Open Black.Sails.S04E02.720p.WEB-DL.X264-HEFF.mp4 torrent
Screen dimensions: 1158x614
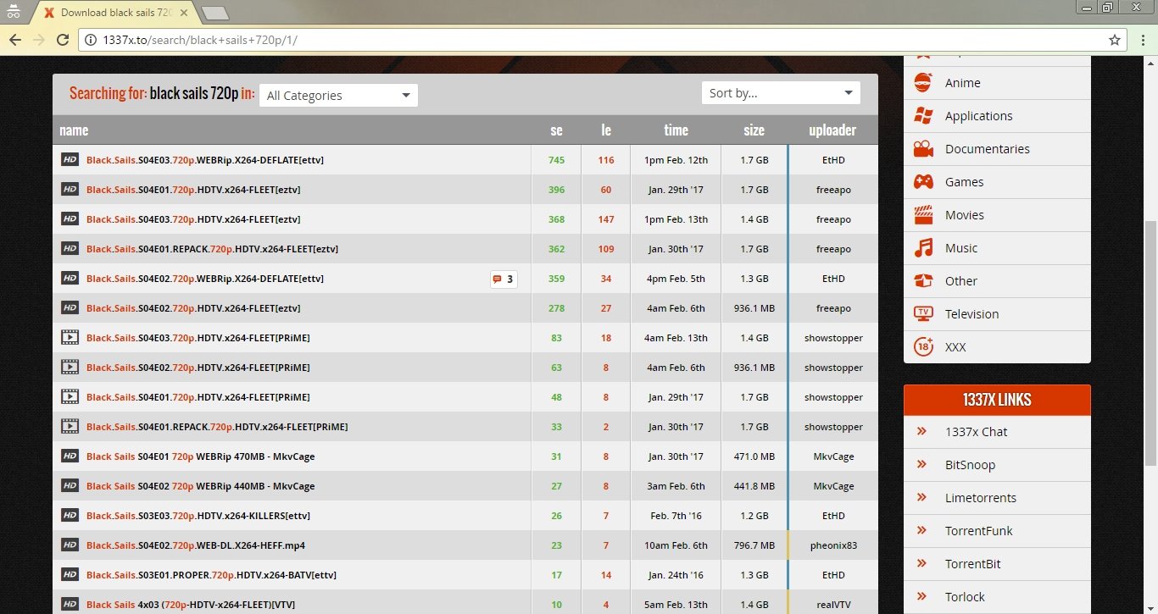(196, 545)
